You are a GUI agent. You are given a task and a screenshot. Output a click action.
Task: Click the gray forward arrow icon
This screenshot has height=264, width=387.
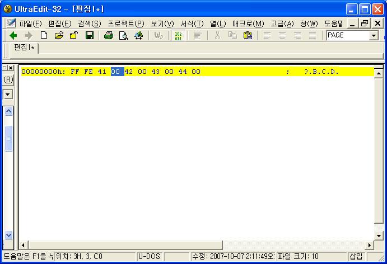click(29, 35)
